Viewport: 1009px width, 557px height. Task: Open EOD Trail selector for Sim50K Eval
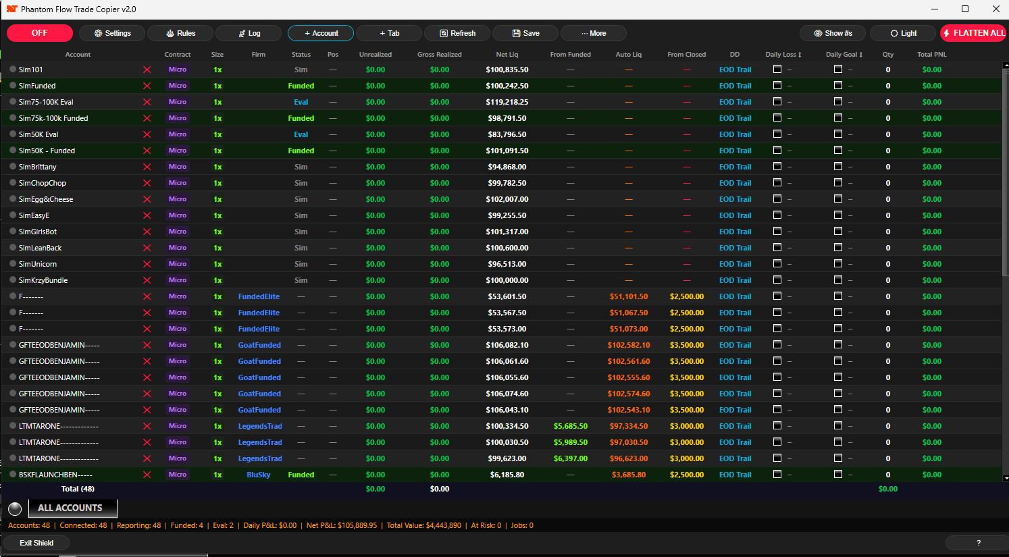(x=735, y=134)
